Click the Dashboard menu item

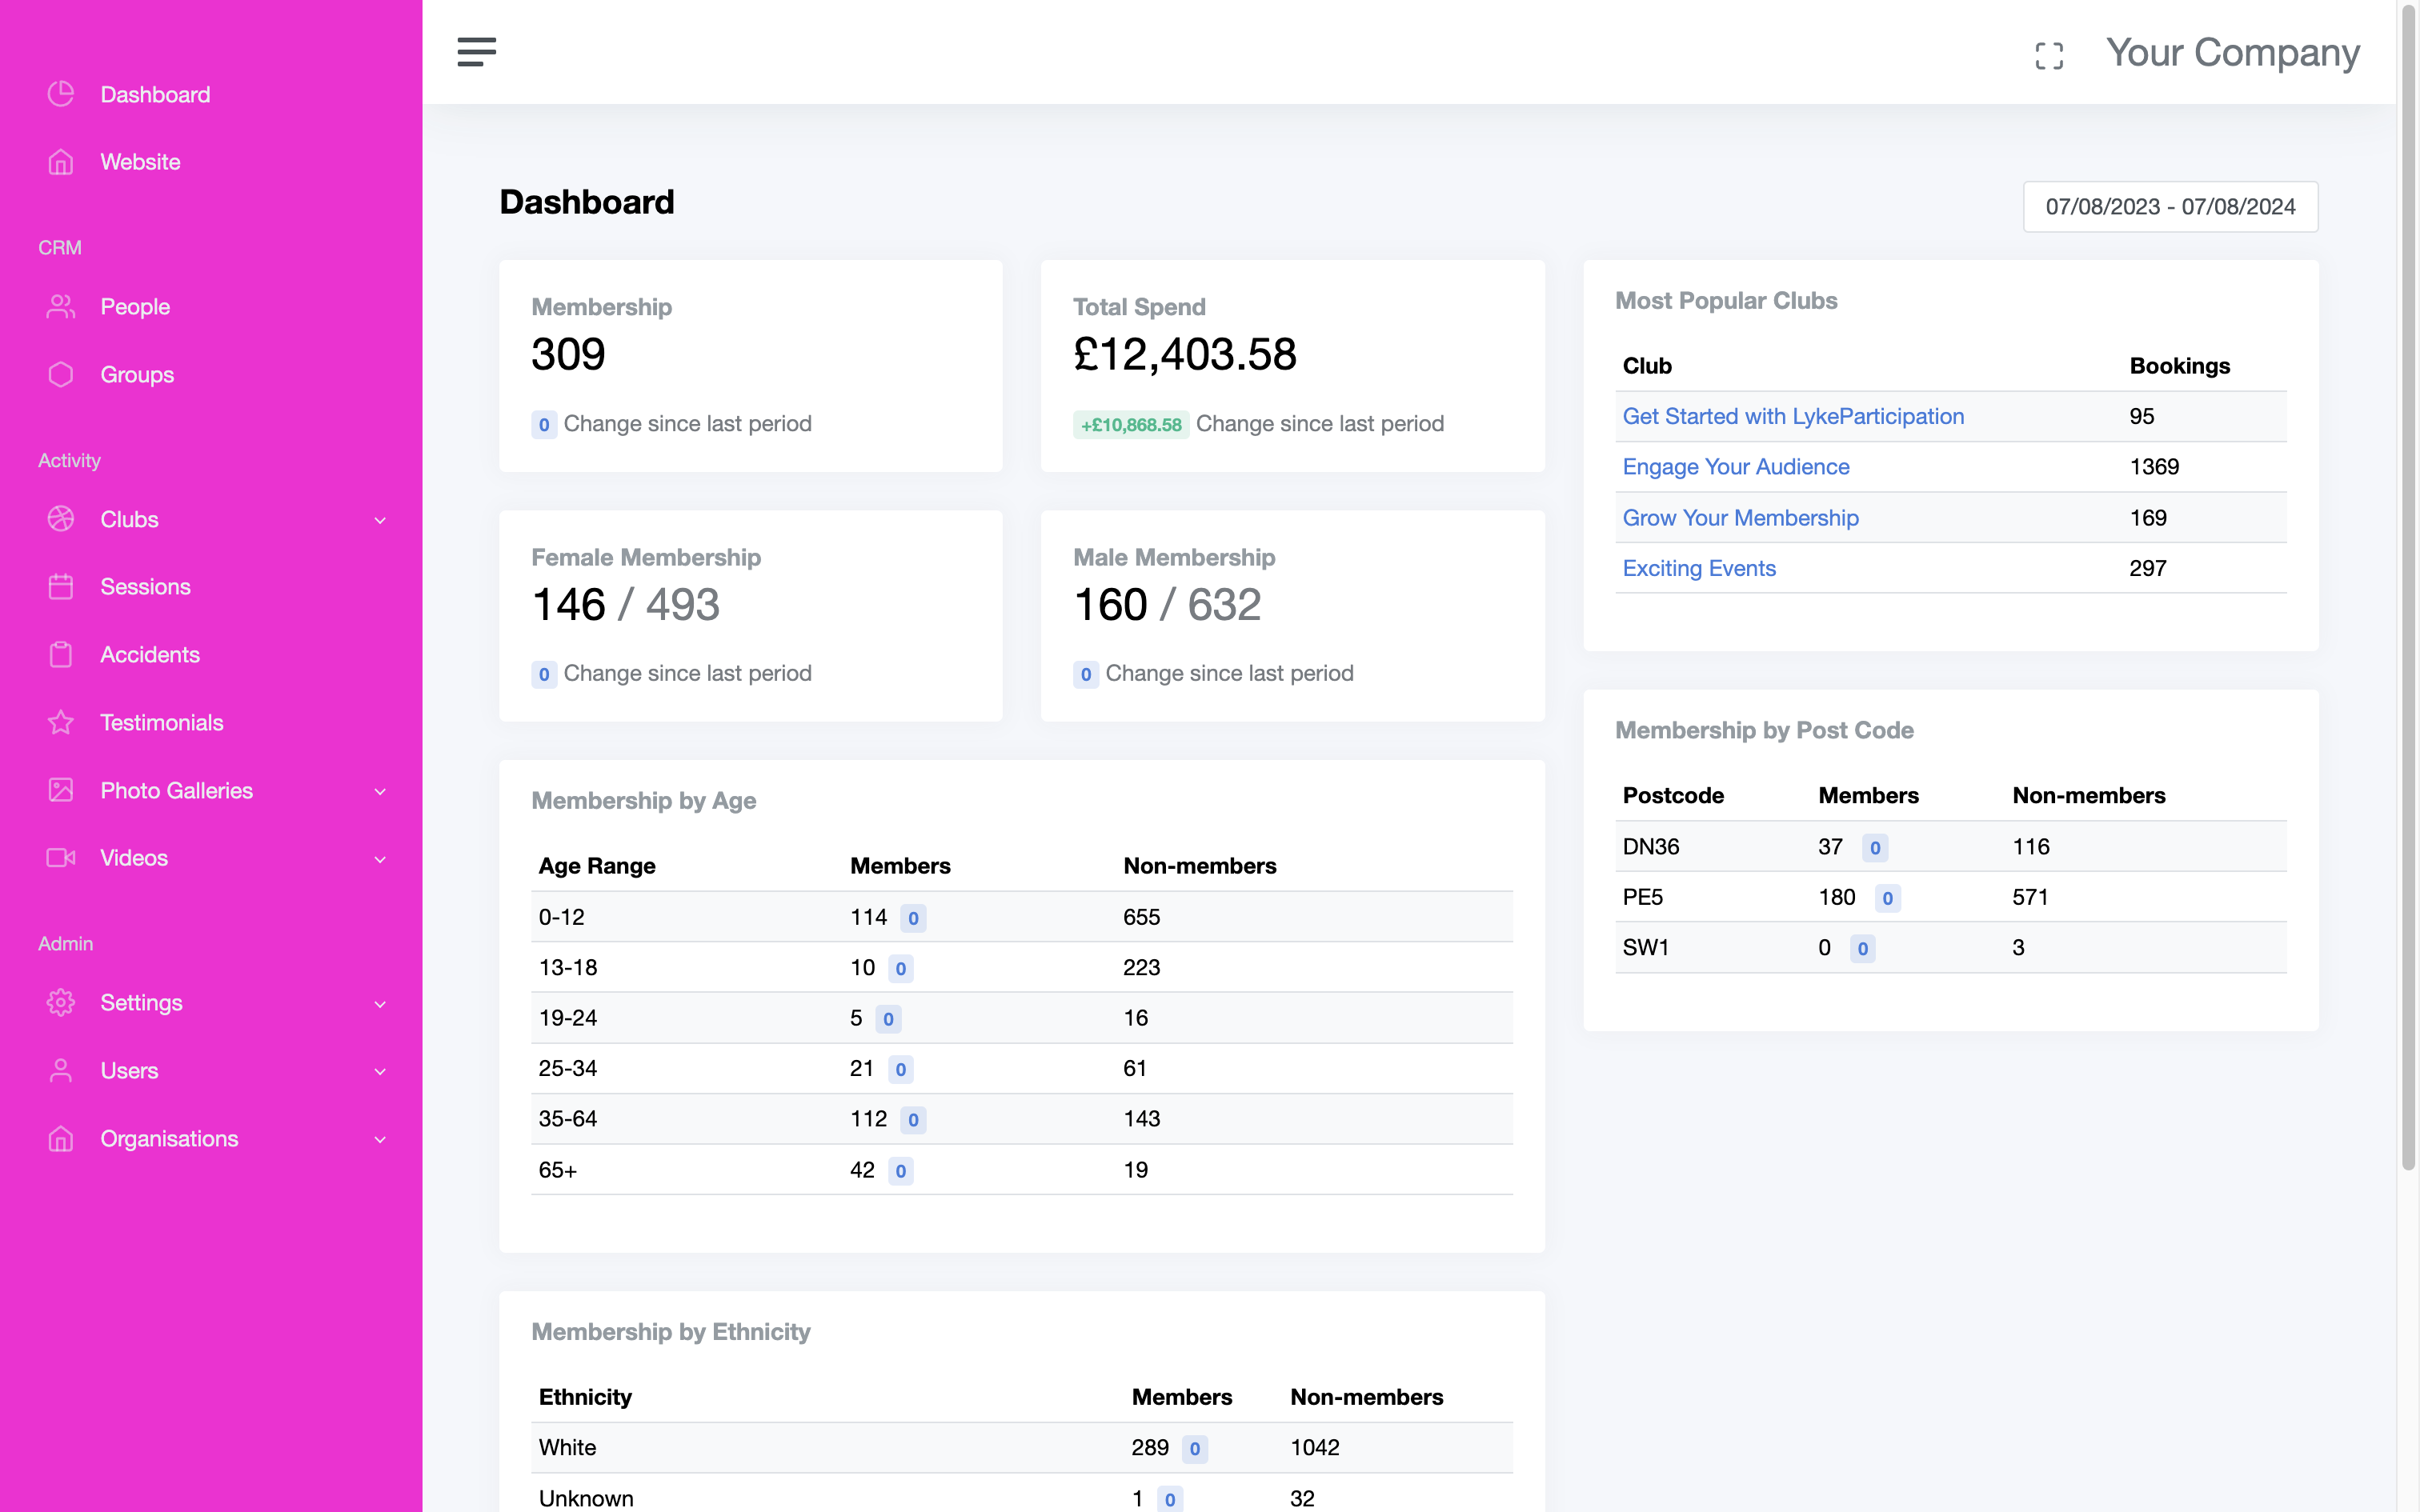[x=155, y=94]
